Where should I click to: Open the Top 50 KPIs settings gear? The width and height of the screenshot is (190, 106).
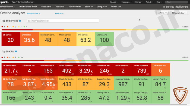point(16,51)
